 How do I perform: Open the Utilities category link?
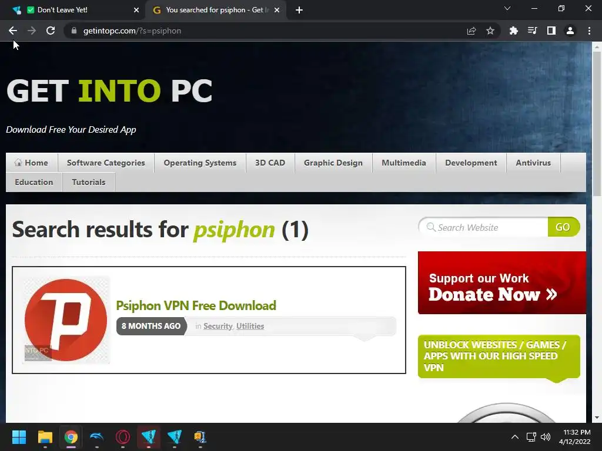pos(250,326)
